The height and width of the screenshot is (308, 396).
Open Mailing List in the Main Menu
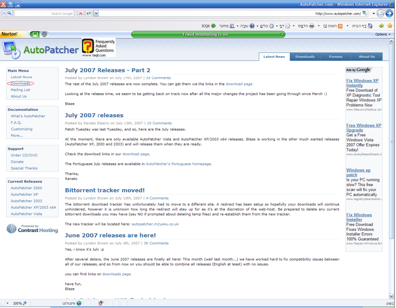tap(20, 90)
